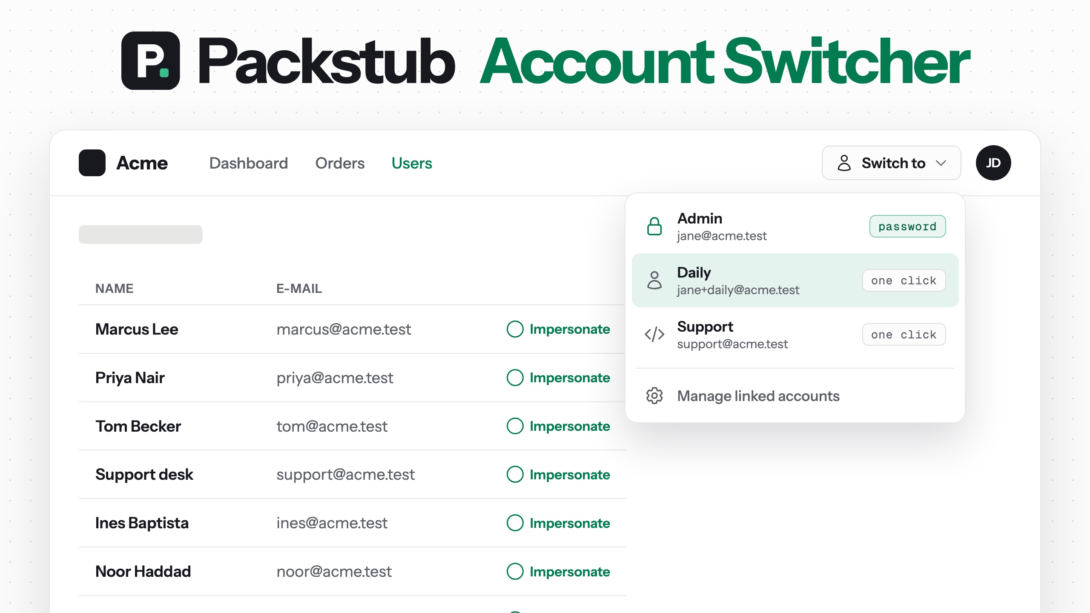Open Manage linked accounts

pyautogui.click(x=795, y=396)
